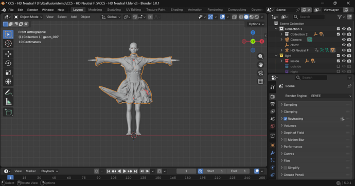355x186 pixels.
Task: Play the animation forward
Action: (x=125, y=171)
